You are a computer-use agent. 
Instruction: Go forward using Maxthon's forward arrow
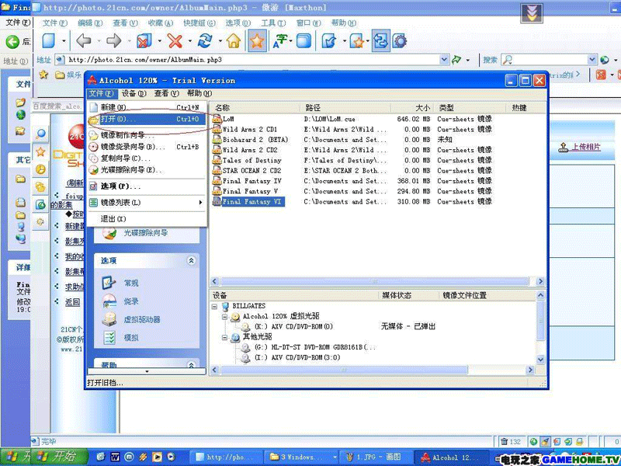(114, 41)
